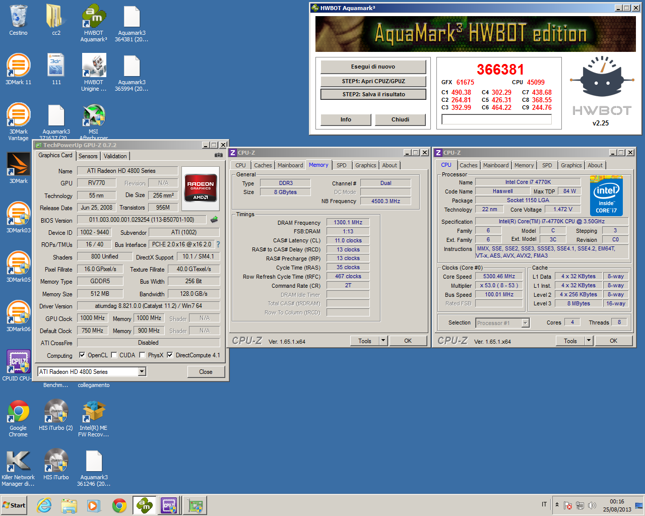Click the IT language indicator in taskbar

click(x=544, y=504)
